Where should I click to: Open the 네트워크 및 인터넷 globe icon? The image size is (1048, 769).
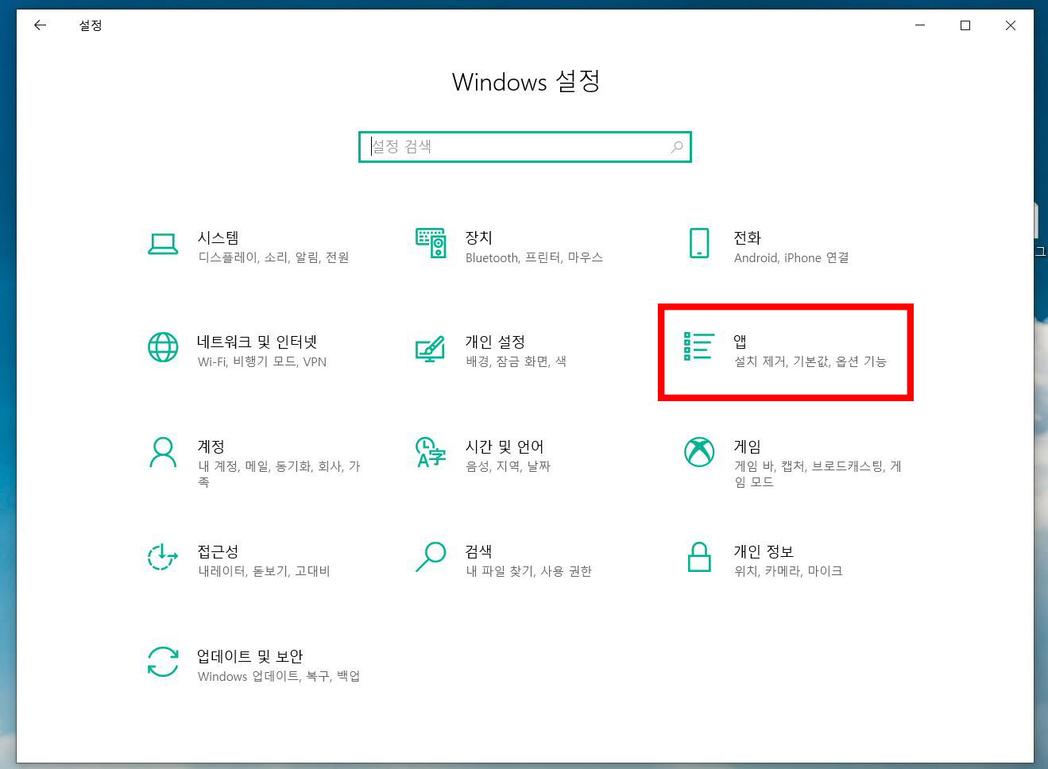(163, 347)
